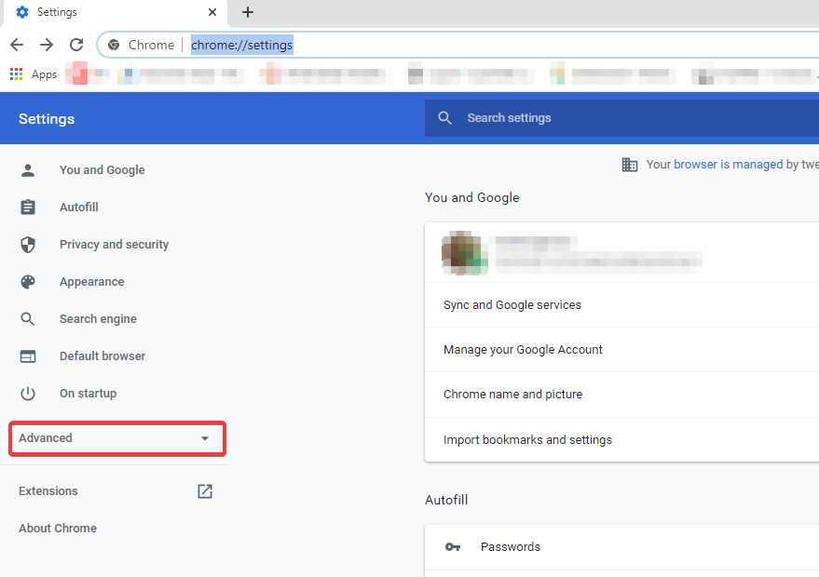
Task: Open a new browser tab
Action: pyautogui.click(x=247, y=12)
